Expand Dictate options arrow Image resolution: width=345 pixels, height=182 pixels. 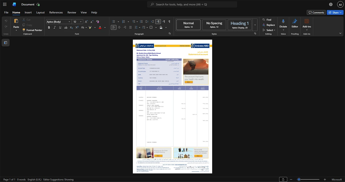283,30
